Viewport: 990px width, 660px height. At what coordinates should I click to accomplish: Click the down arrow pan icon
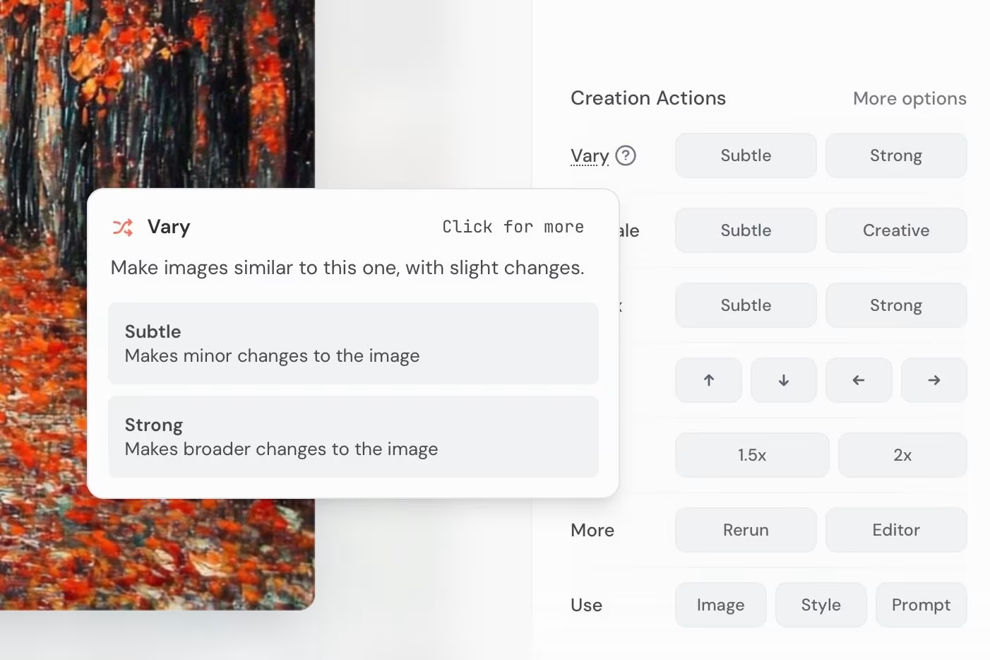click(783, 379)
